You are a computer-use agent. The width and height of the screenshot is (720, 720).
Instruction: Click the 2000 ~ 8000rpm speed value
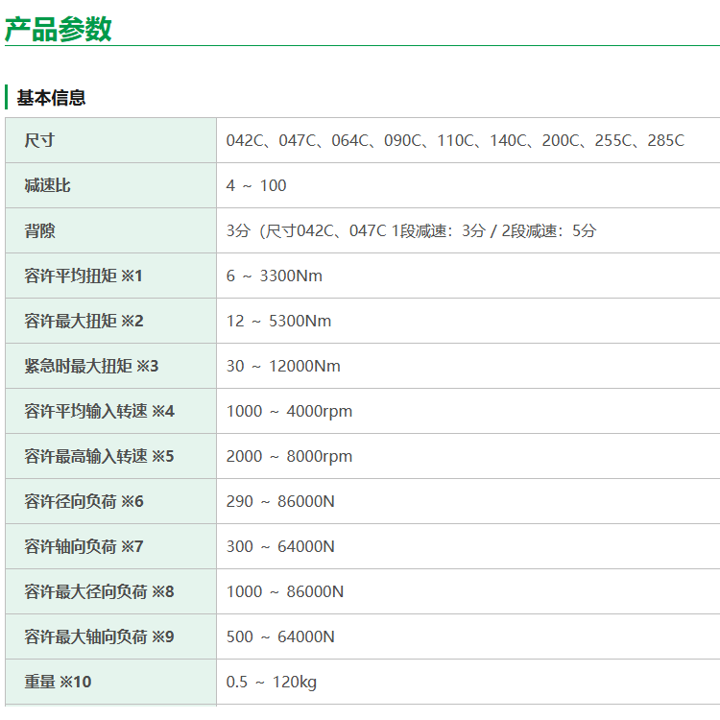point(289,456)
